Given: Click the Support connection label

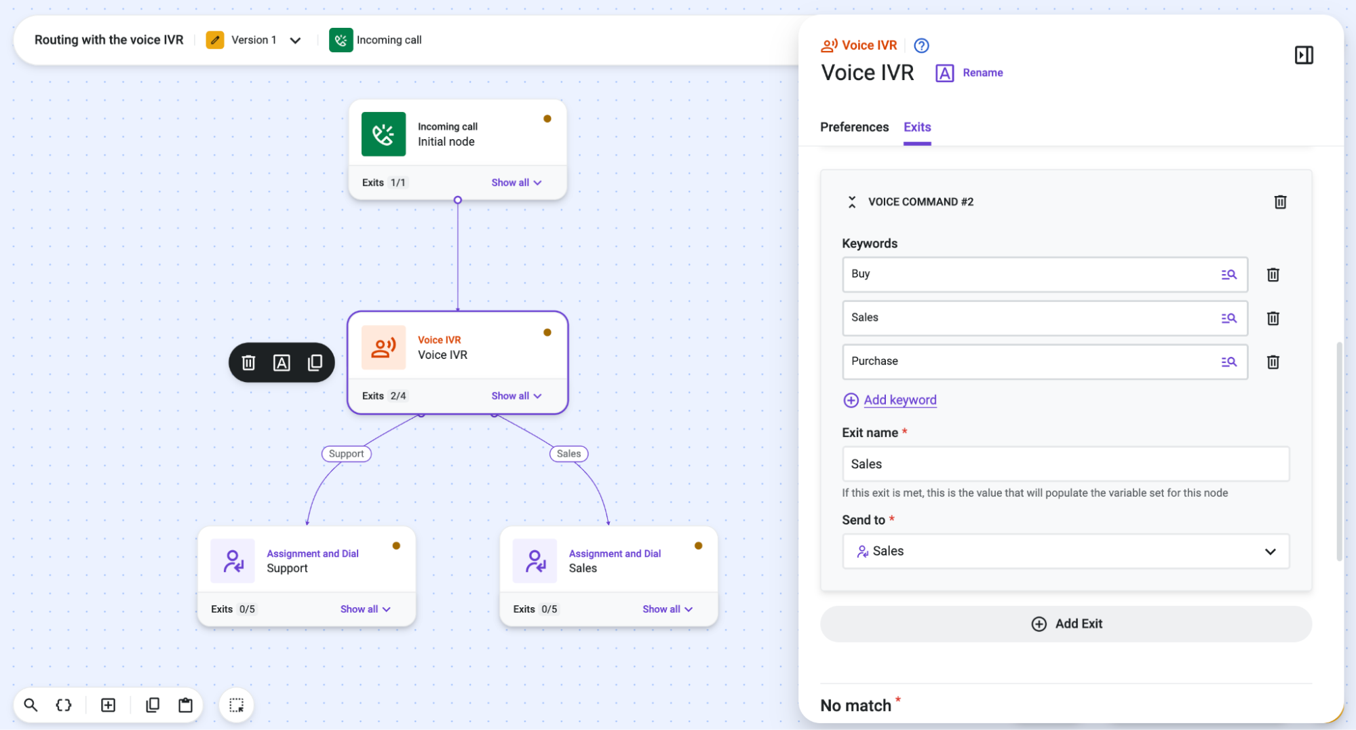Looking at the screenshot, I should tap(346, 454).
